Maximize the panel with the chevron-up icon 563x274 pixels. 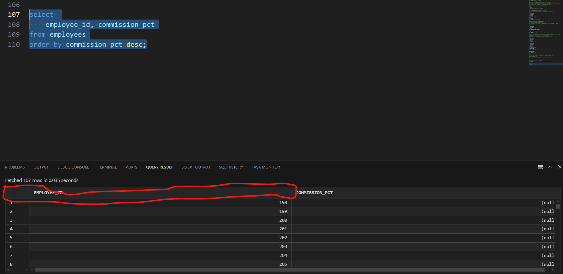[x=550, y=167]
